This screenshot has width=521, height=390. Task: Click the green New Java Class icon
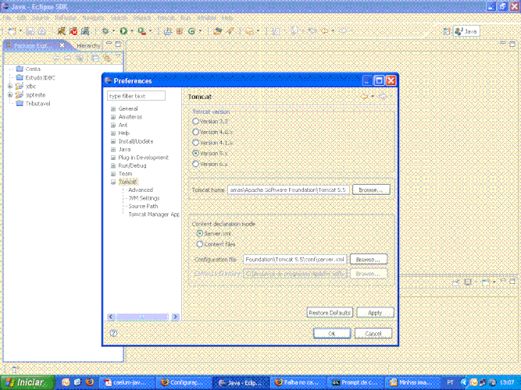coord(191,31)
